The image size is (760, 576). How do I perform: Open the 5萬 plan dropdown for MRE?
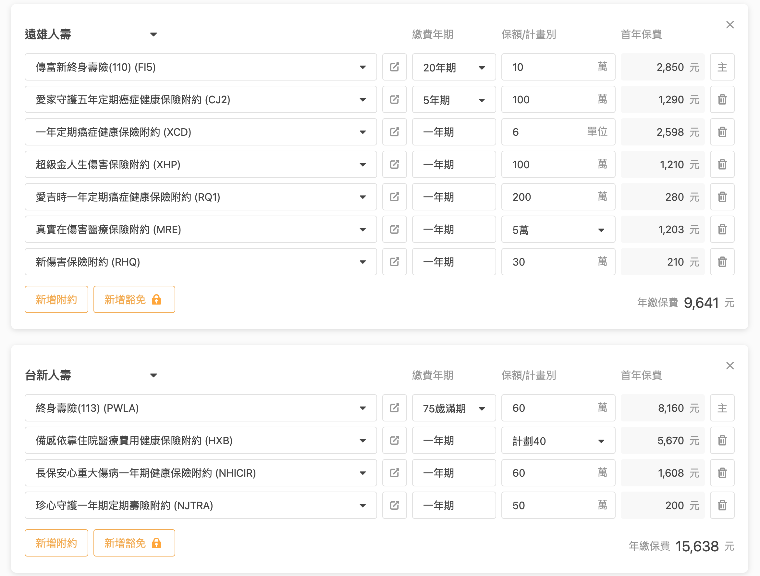558,229
